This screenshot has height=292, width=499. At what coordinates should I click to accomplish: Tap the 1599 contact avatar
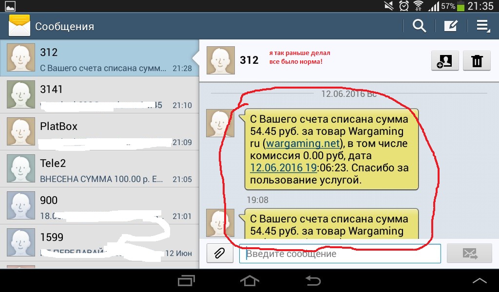click(x=21, y=242)
